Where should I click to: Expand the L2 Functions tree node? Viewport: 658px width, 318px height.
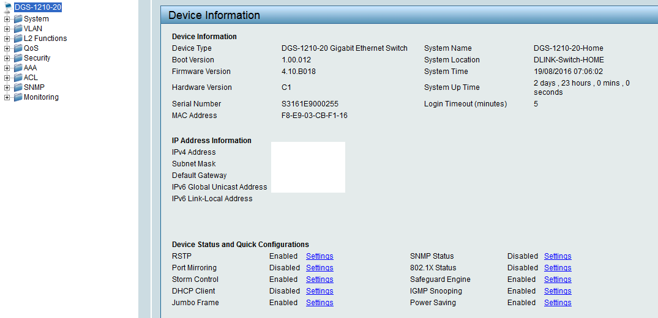click(7, 39)
